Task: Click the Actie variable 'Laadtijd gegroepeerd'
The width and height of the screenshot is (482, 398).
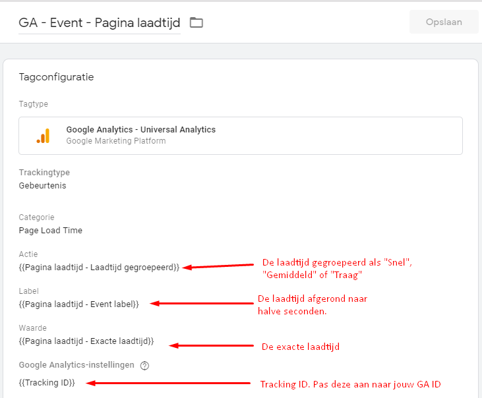Action: (x=99, y=267)
